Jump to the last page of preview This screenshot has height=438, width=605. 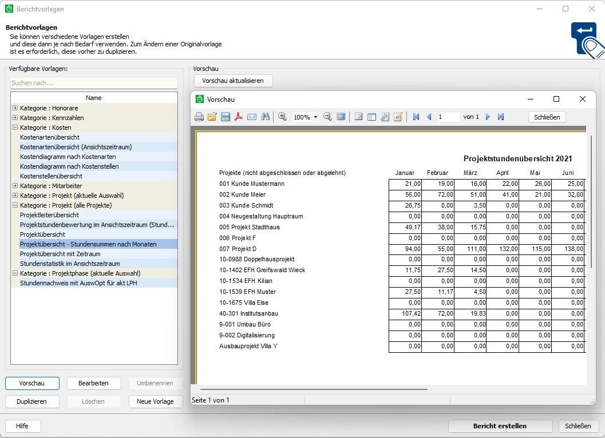click(x=501, y=117)
